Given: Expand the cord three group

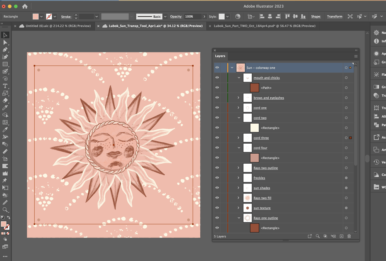Looking at the screenshot, I should coord(238,137).
